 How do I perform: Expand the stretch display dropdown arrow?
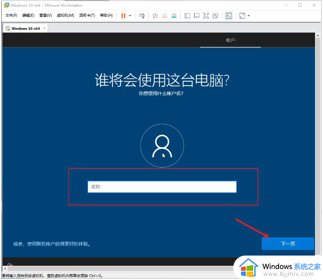tap(249, 16)
